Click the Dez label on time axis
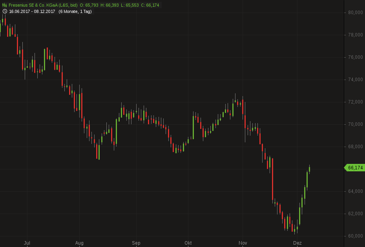 (297, 243)
